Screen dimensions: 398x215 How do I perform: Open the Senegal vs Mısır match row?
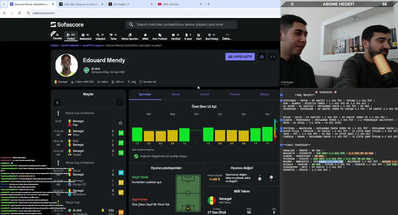(88, 133)
